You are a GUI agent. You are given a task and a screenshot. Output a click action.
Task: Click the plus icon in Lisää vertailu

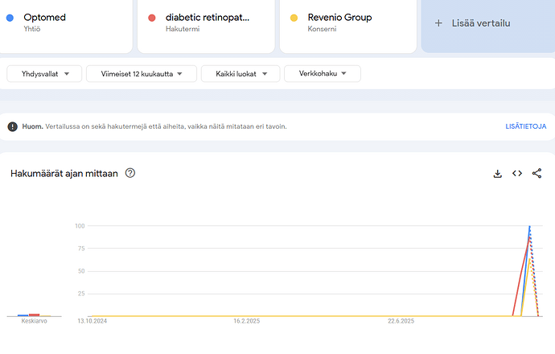pos(438,23)
